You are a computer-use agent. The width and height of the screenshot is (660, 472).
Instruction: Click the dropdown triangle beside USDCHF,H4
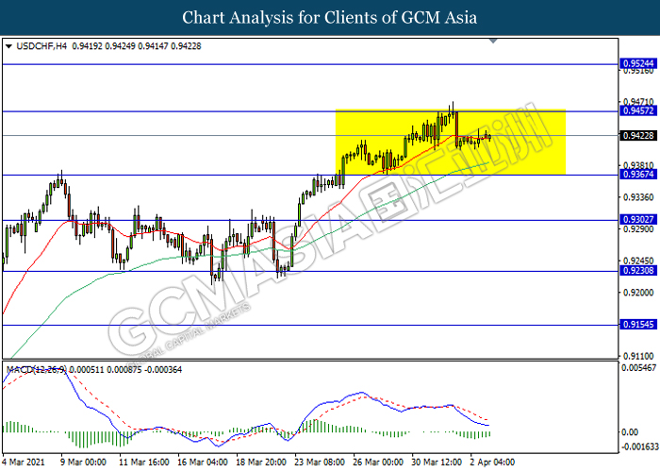8,46
